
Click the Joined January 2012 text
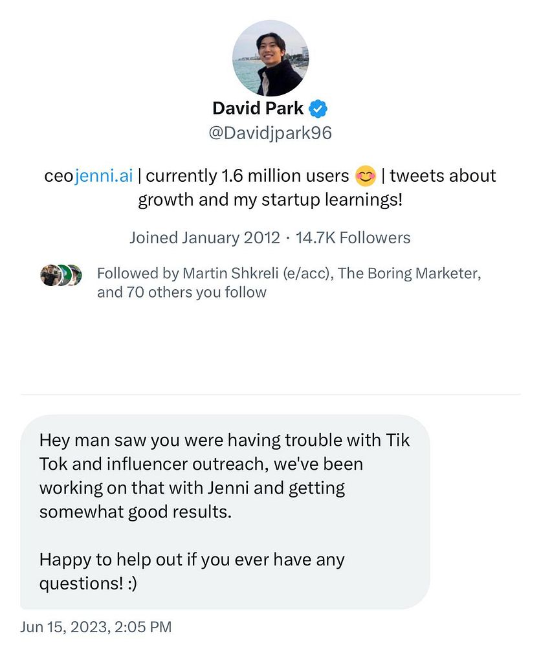point(204,237)
